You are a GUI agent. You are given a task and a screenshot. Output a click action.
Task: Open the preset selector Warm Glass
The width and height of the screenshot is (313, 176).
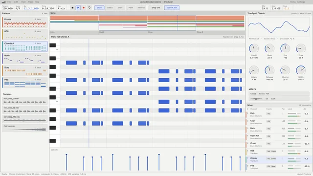(x=301, y=13)
